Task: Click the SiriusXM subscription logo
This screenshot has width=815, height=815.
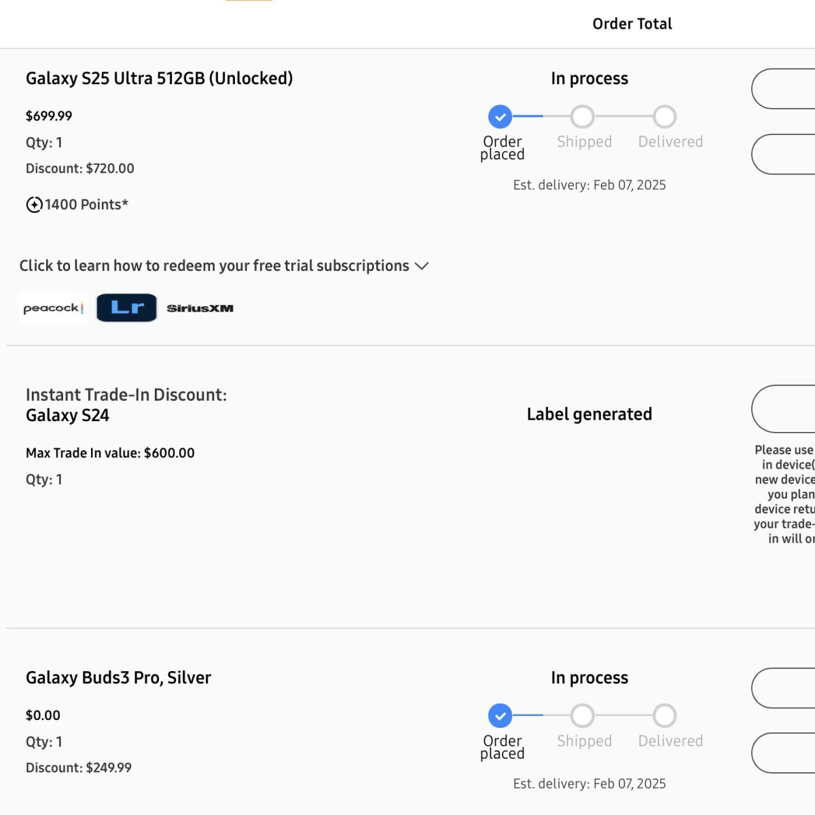Action: pyautogui.click(x=200, y=308)
